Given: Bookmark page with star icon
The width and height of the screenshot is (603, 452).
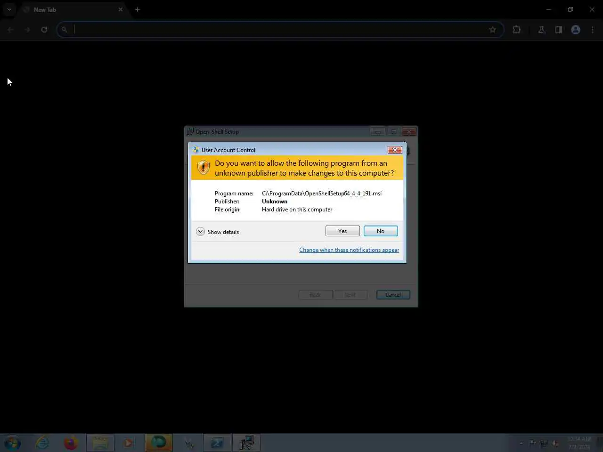Looking at the screenshot, I should (493, 30).
